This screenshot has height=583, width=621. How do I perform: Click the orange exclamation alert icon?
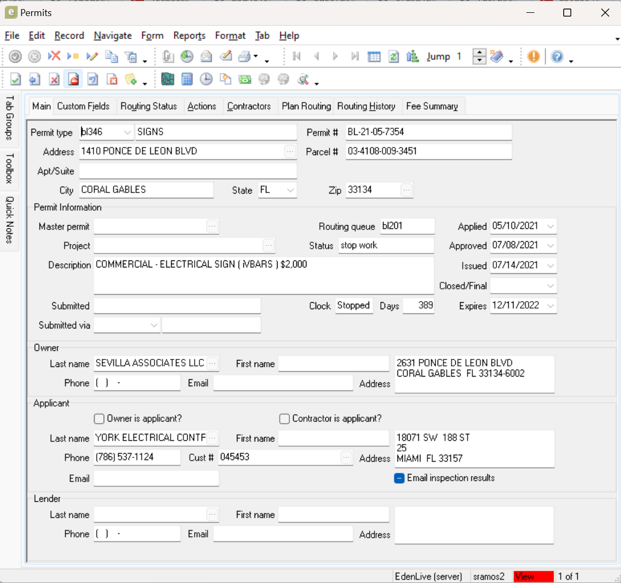pyautogui.click(x=533, y=57)
